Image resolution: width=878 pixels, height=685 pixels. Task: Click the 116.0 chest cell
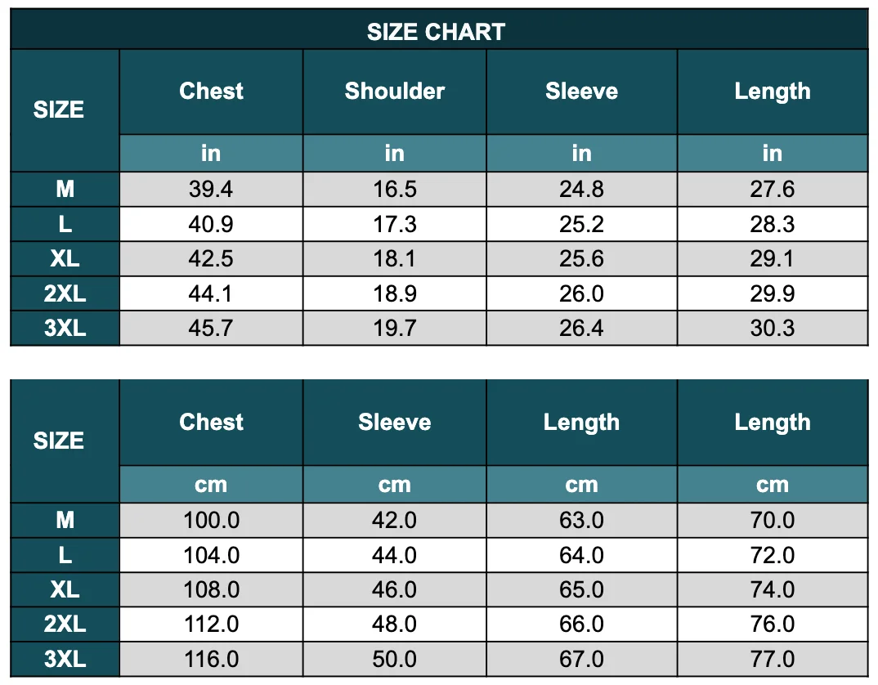point(211,660)
